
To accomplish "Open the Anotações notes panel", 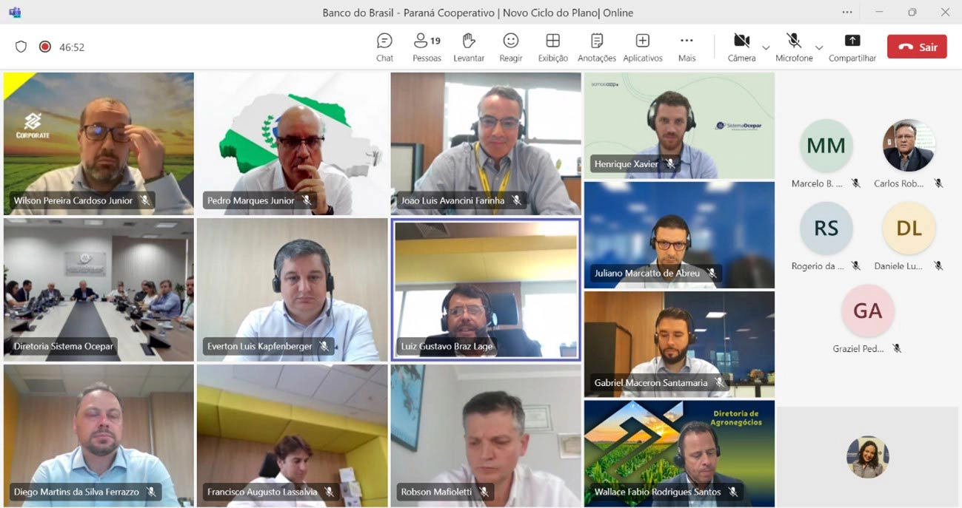I will tap(597, 47).
